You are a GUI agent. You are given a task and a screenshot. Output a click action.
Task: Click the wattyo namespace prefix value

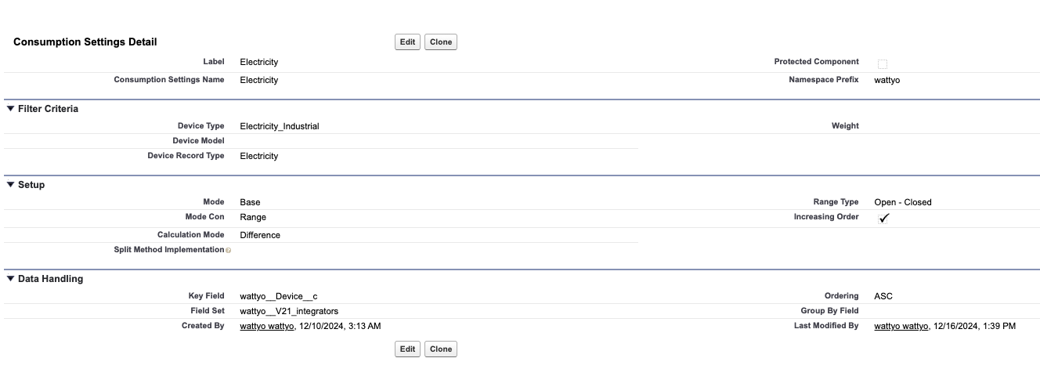pyautogui.click(x=887, y=80)
